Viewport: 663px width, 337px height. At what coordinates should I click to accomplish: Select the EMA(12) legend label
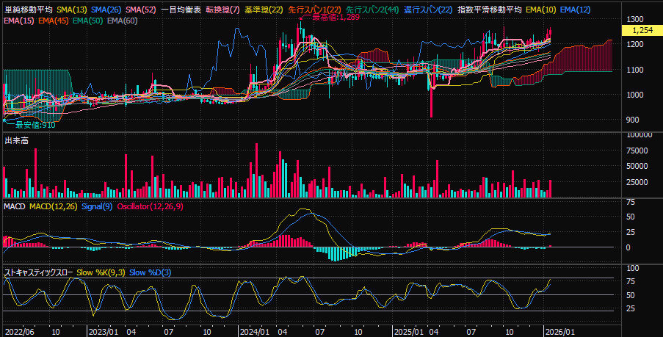coord(575,10)
